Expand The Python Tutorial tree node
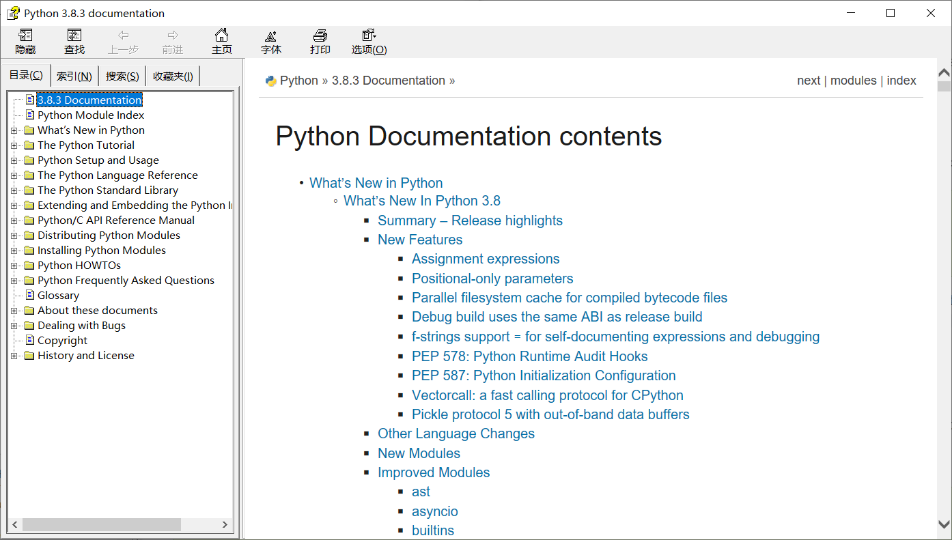The height and width of the screenshot is (540, 952). [x=16, y=145]
